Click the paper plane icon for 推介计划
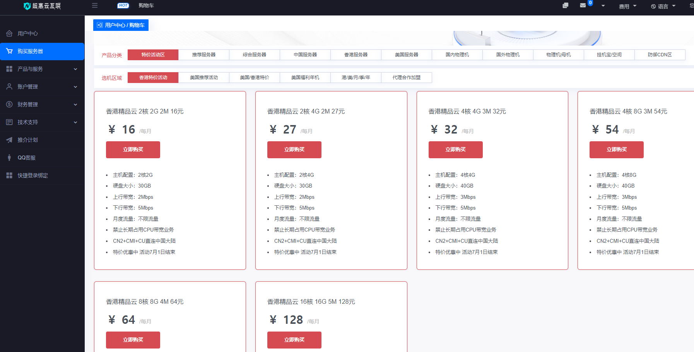Viewport: 694px width, 352px height. [x=9, y=140]
